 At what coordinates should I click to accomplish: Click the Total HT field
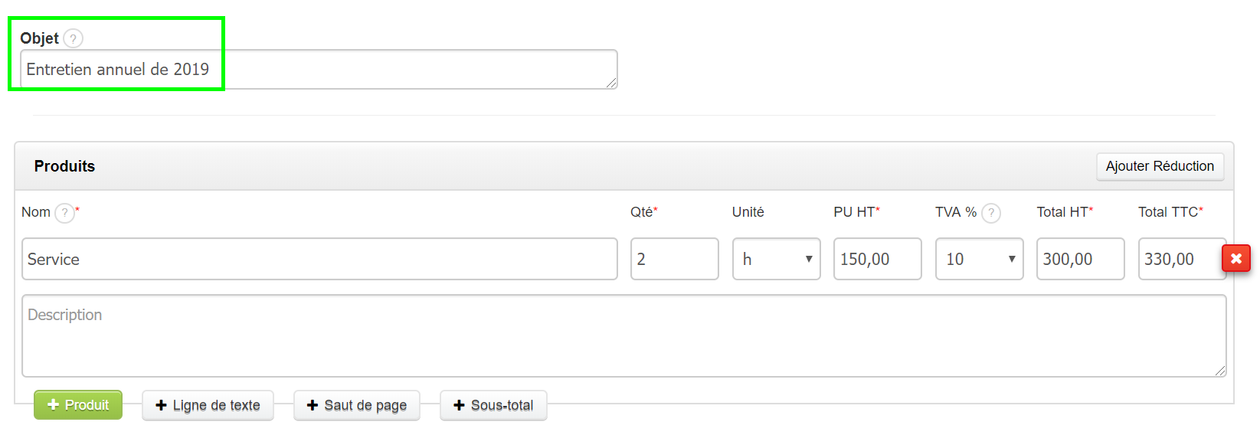[x=1080, y=259]
